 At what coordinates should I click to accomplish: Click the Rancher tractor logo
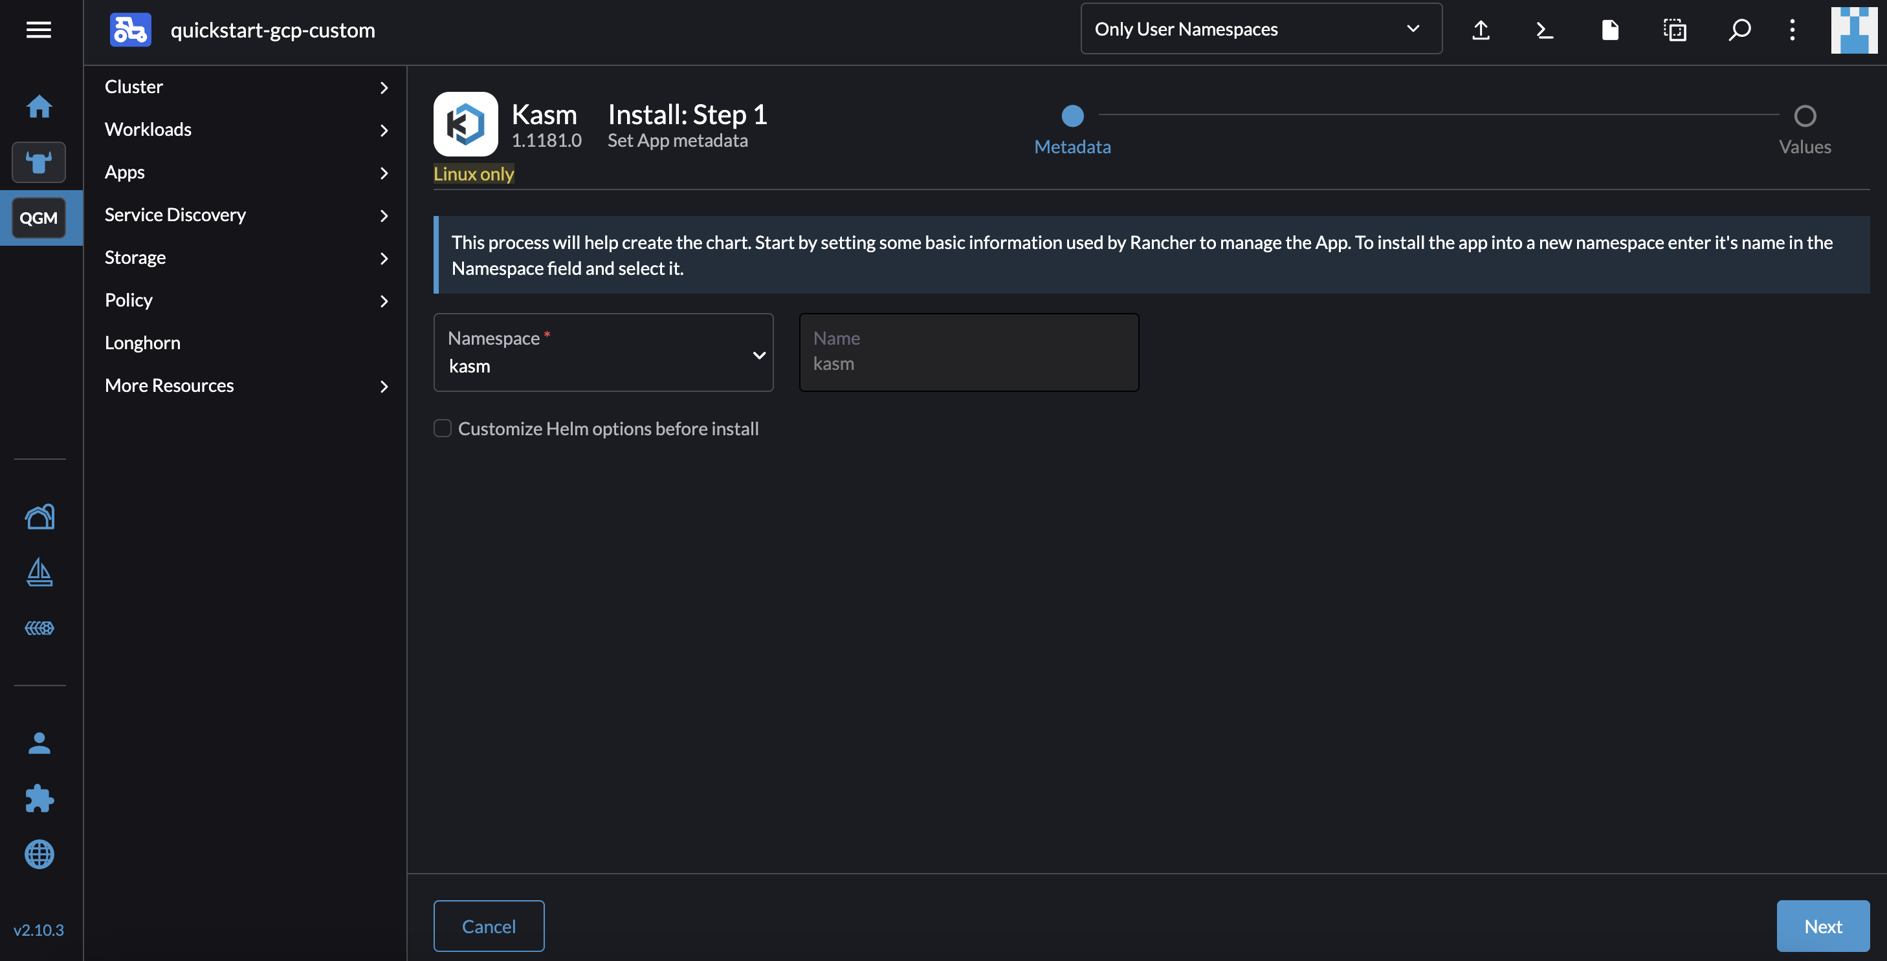tap(130, 30)
